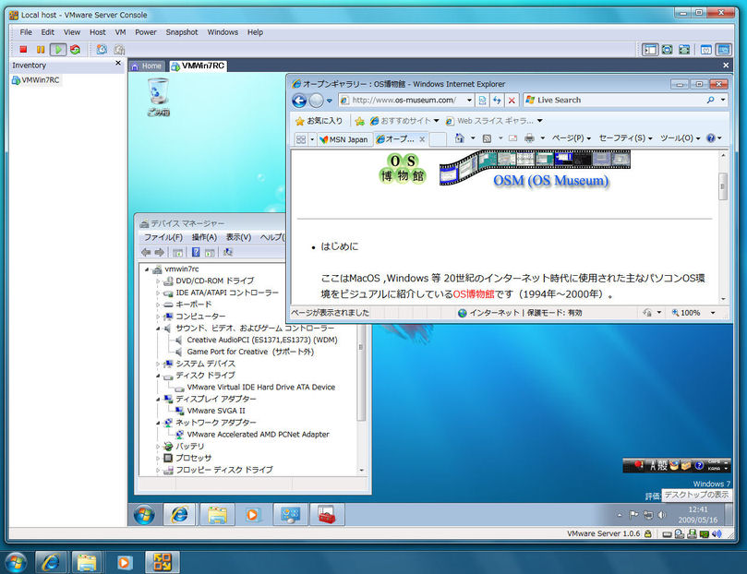Open Device Manager ファイル(F) menu
Image resolution: width=747 pixels, height=574 pixels.
163,237
